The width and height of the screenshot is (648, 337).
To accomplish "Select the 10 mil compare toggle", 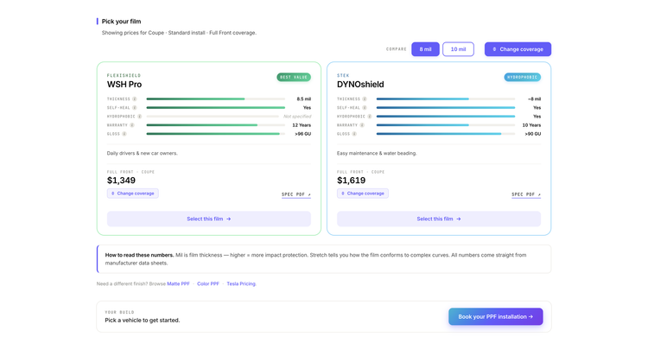I will tap(458, 49).
